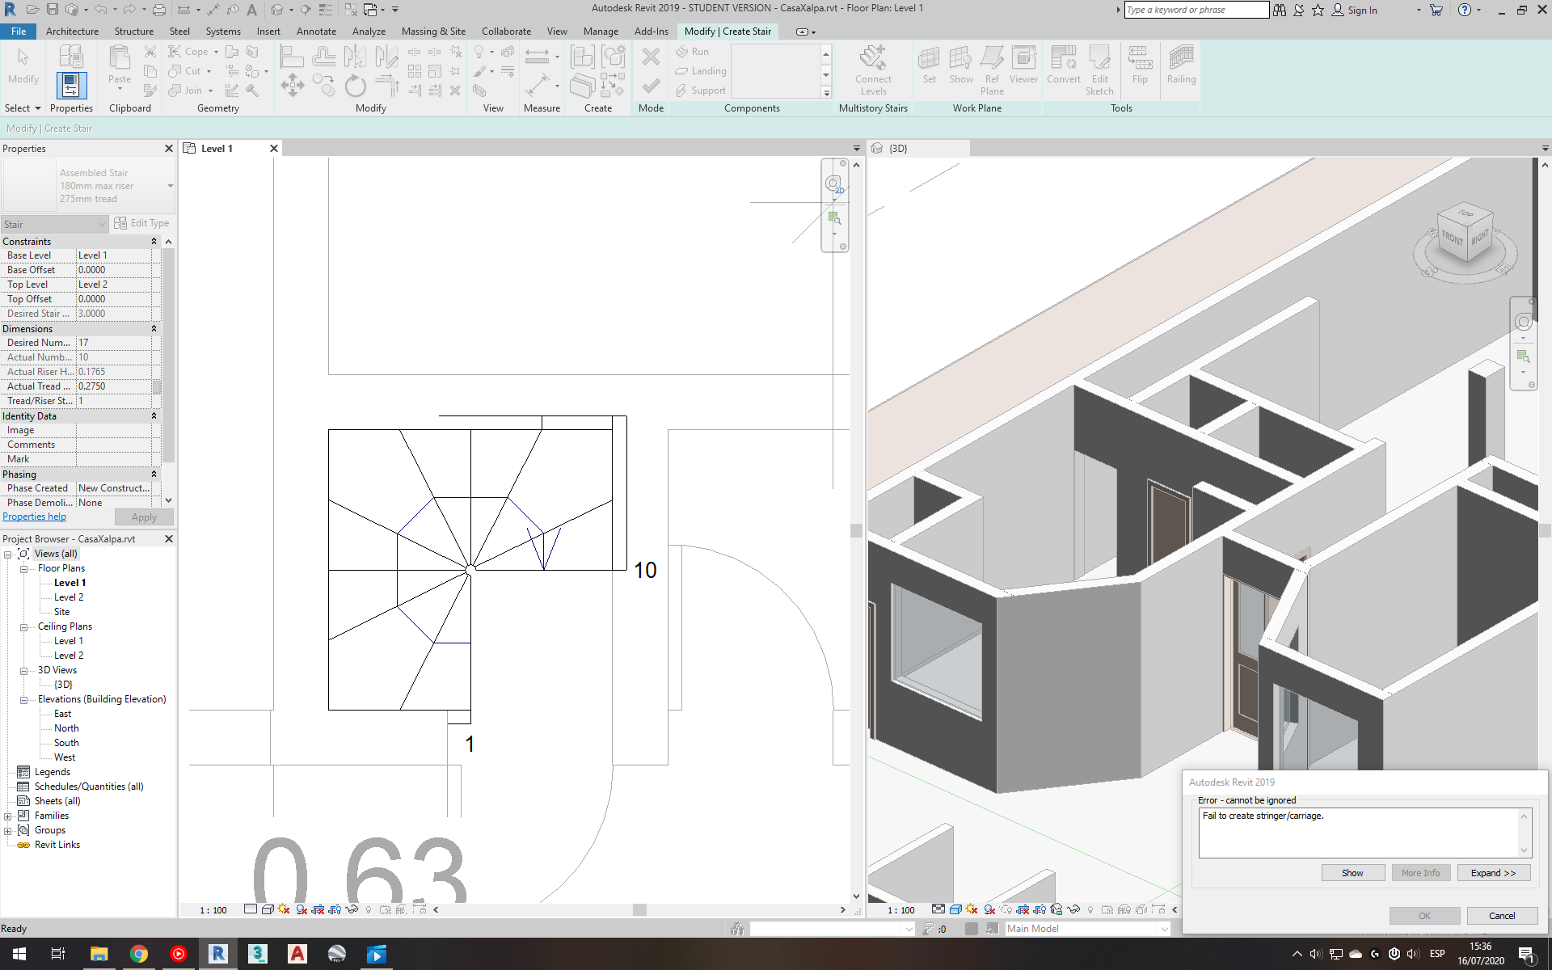1552x970 pixels.
Task: Cancel stair editing with the red X
Action: (x=651, y=57)
